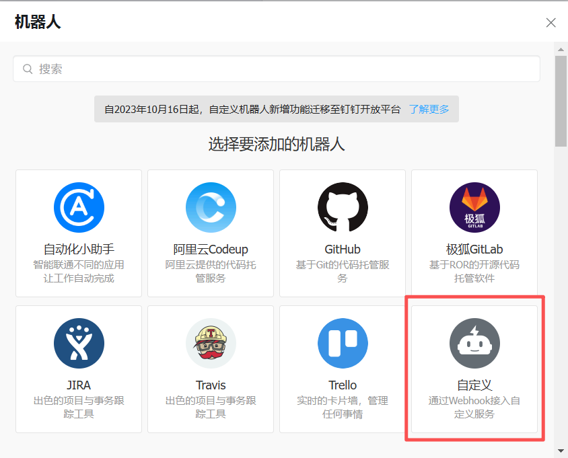Click the 阿里云Codeup title text

(x=211, y=249)
